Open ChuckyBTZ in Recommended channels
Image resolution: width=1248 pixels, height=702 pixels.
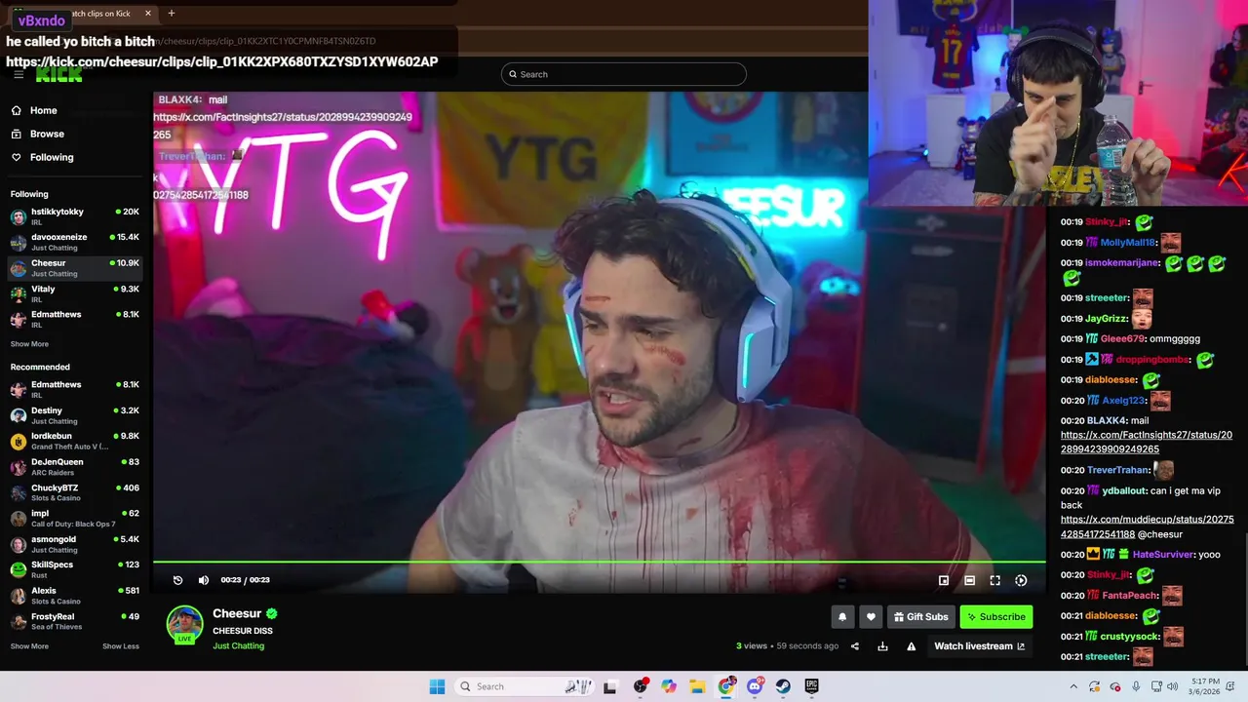[75, 492]
